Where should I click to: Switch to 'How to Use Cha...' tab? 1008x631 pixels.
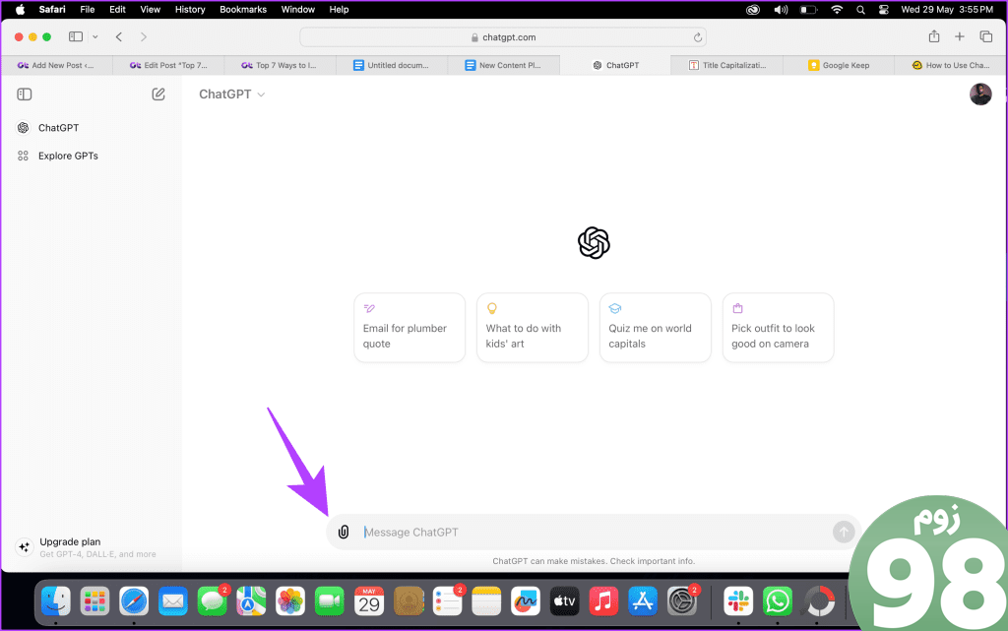(951, 65)
